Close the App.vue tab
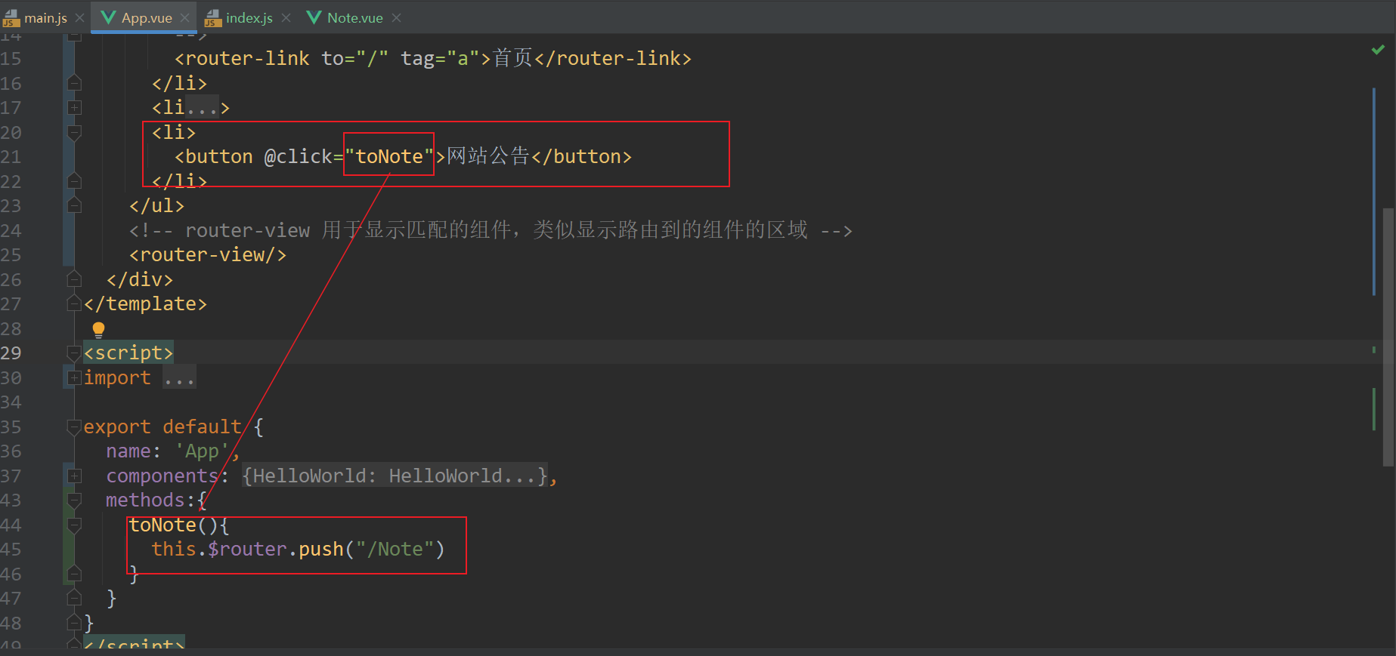Image resolution: width=1396 pixels, height=656 pixels. (x=184, y=17)
